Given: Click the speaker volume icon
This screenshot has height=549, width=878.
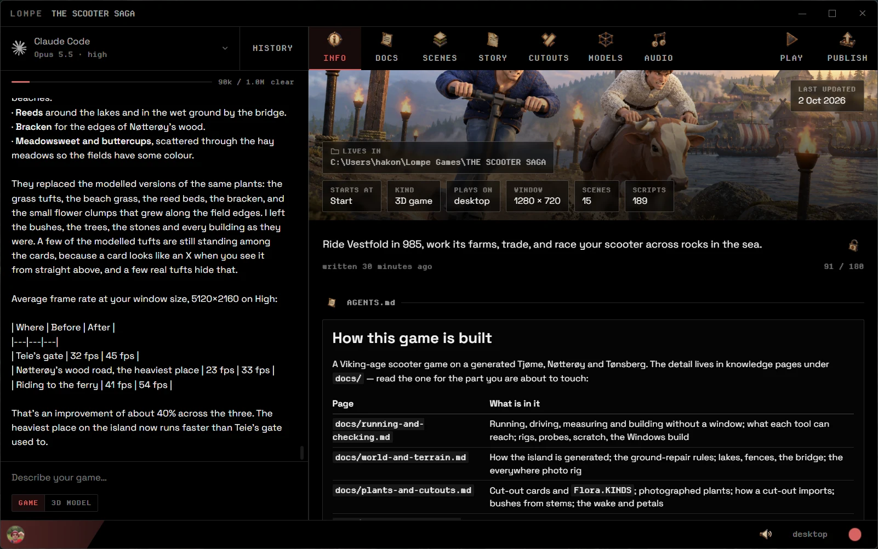Looking at the screenshot, I should [x=766, y=534].
